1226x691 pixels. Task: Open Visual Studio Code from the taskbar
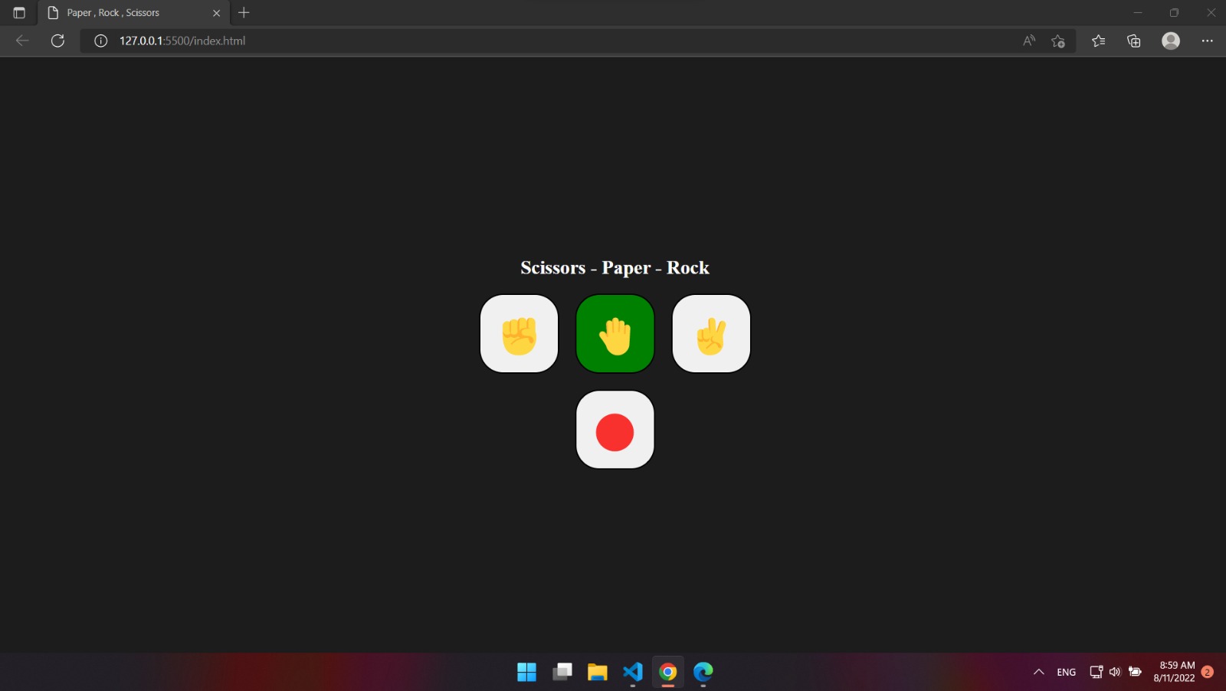(x=633, y=672)
